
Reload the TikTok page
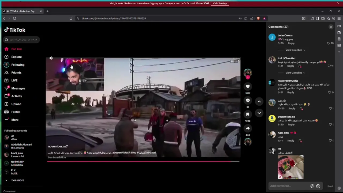point(14,18)
